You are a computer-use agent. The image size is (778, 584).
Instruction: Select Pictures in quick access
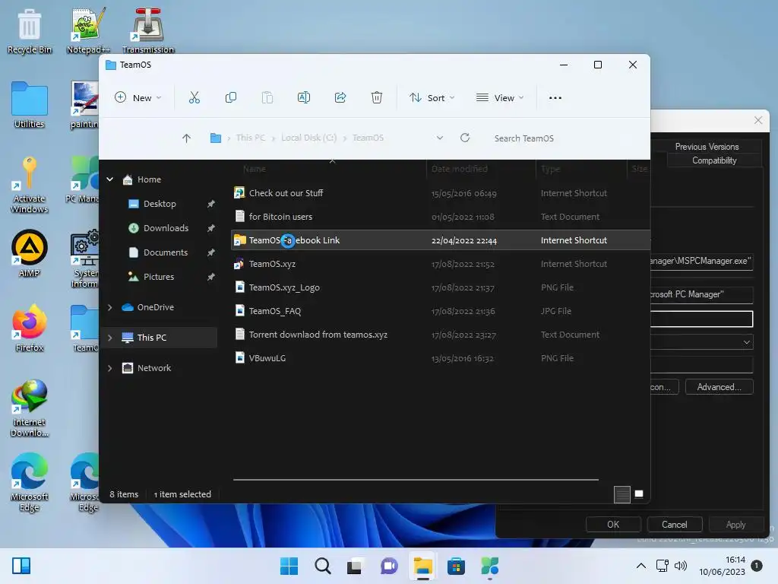pos(159,277)
